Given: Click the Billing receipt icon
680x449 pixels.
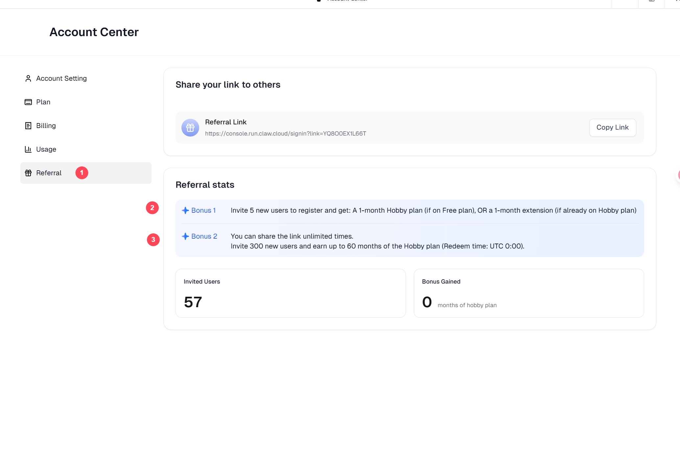Looking at the screenshot, I should click(28, 126).
